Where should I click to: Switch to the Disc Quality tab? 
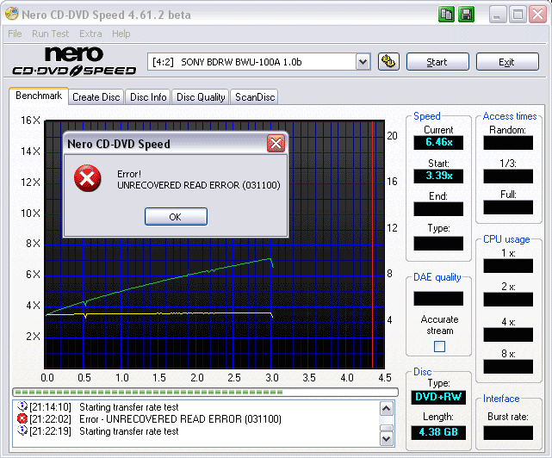coord(201,97)
